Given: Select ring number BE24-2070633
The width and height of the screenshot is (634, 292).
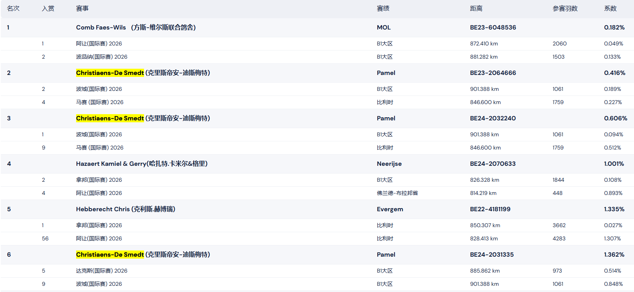Looking at the screenshot, I should [493, 164].
